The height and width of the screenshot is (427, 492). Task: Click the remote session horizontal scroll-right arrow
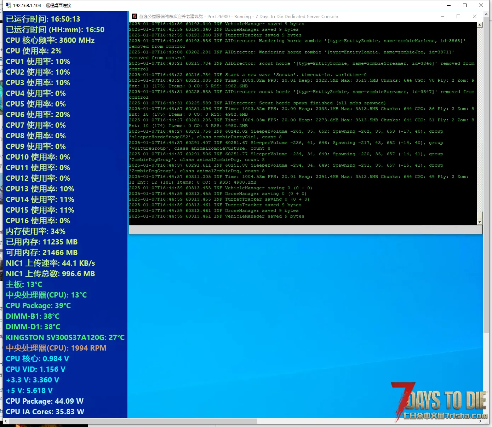point(480,421)
